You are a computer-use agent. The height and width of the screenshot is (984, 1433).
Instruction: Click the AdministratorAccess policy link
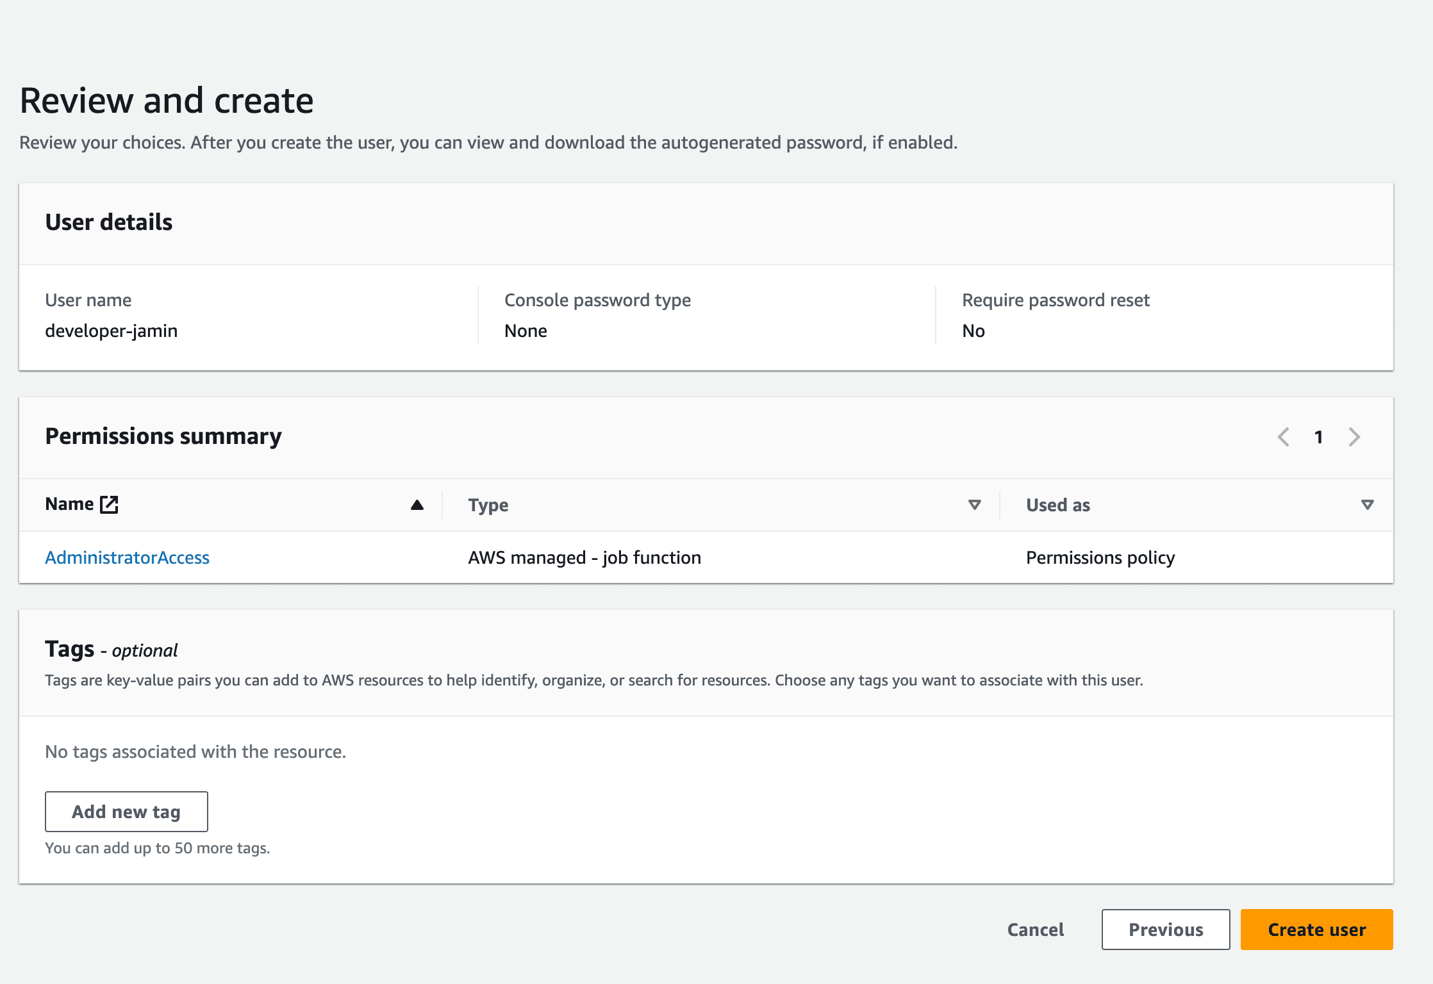pos(127,557)
